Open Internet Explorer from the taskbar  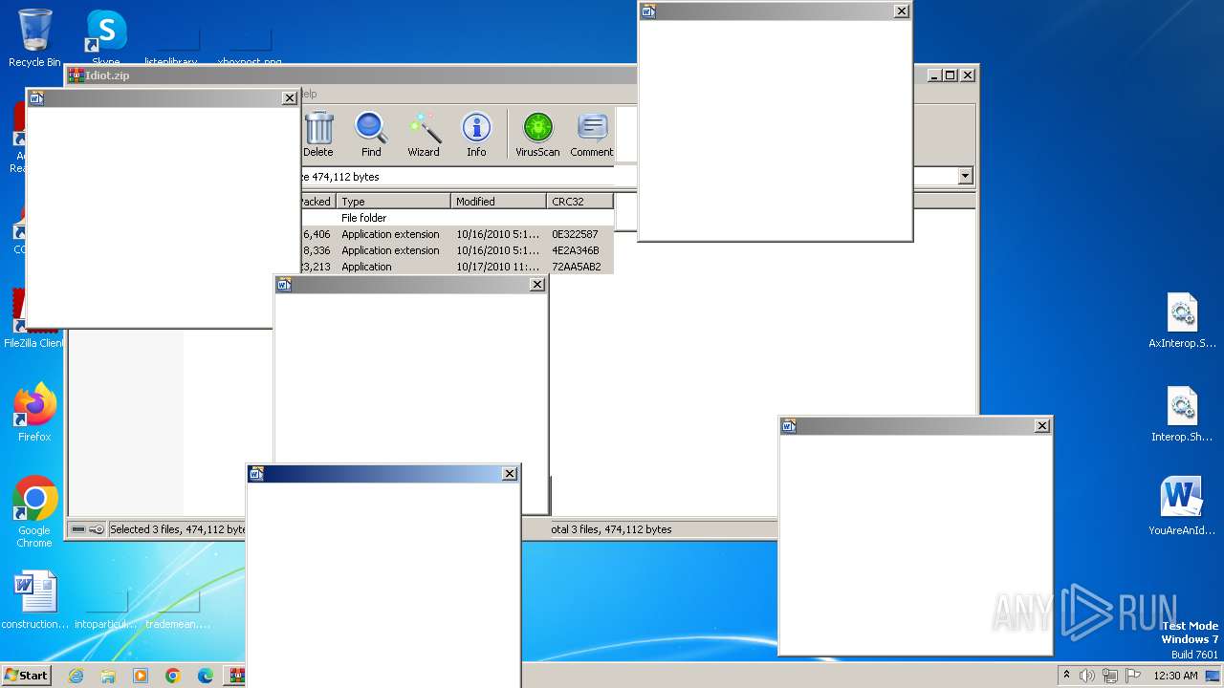(76, 676)
